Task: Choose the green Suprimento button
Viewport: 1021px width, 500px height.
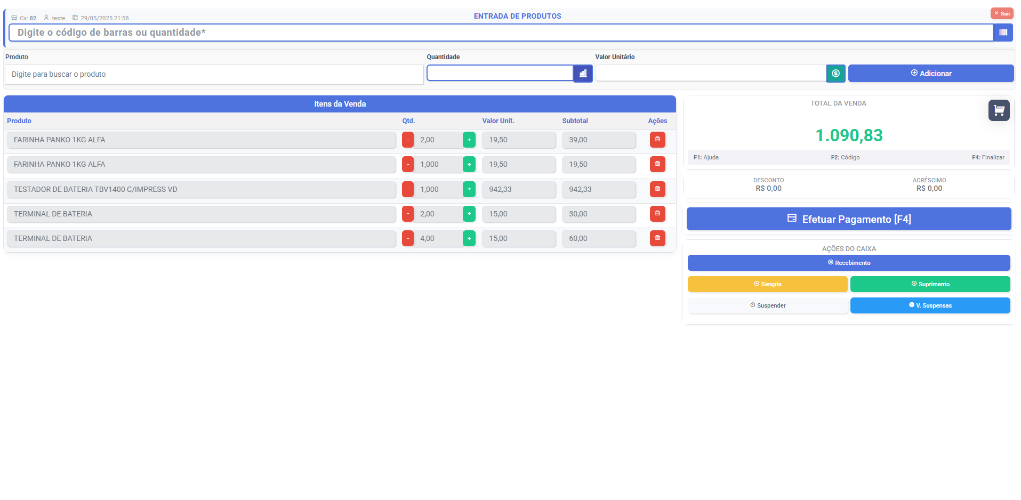Action: tap(930, 284)
